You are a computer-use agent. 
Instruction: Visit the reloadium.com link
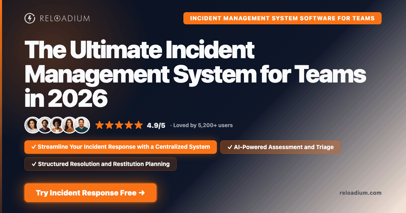point(360,193)
